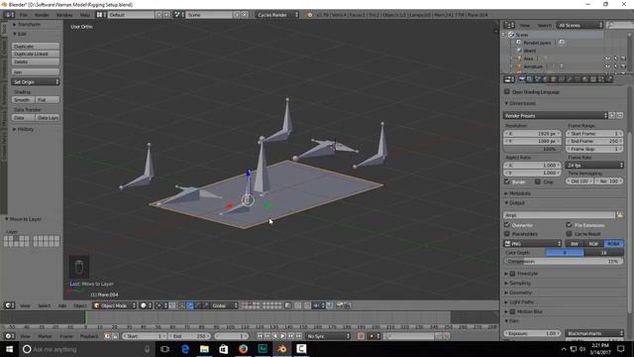
Task: Open the Help menu
Action: pos(85,15)
